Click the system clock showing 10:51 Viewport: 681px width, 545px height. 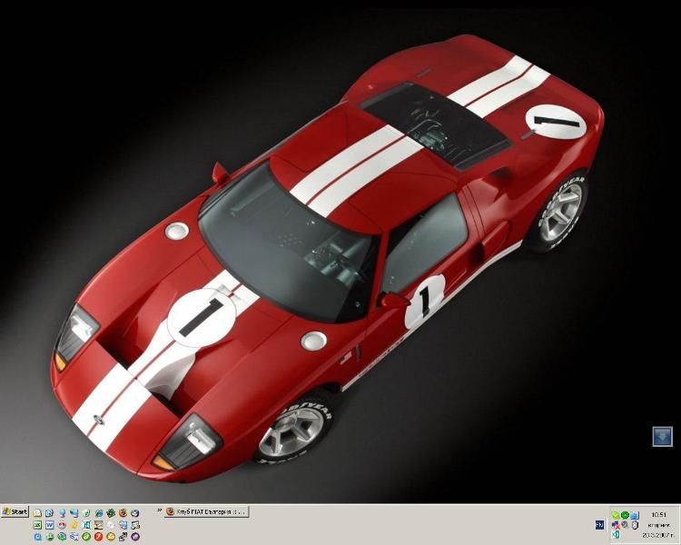point(658,515)
